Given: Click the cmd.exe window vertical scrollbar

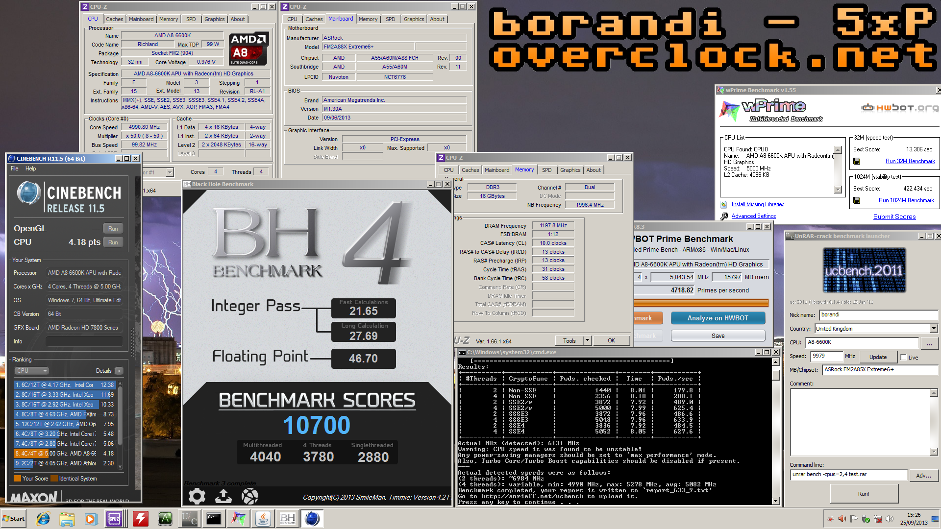Looking at the screenshot, I should [775, 431].
